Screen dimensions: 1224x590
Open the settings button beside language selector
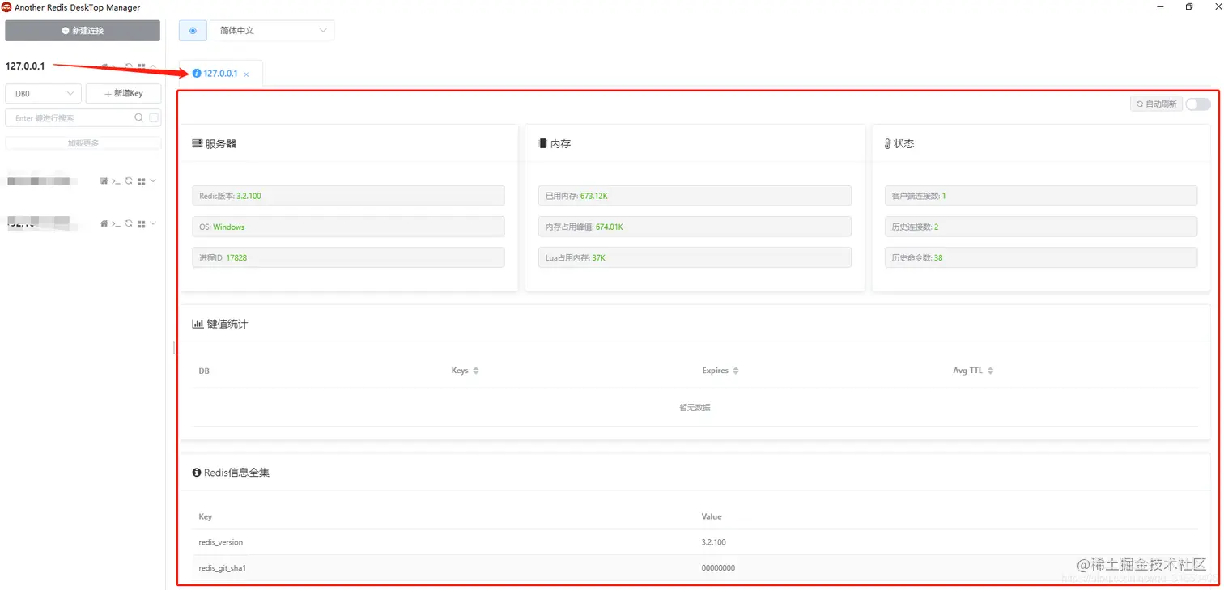pyautogui.click(x=193, y=31)
